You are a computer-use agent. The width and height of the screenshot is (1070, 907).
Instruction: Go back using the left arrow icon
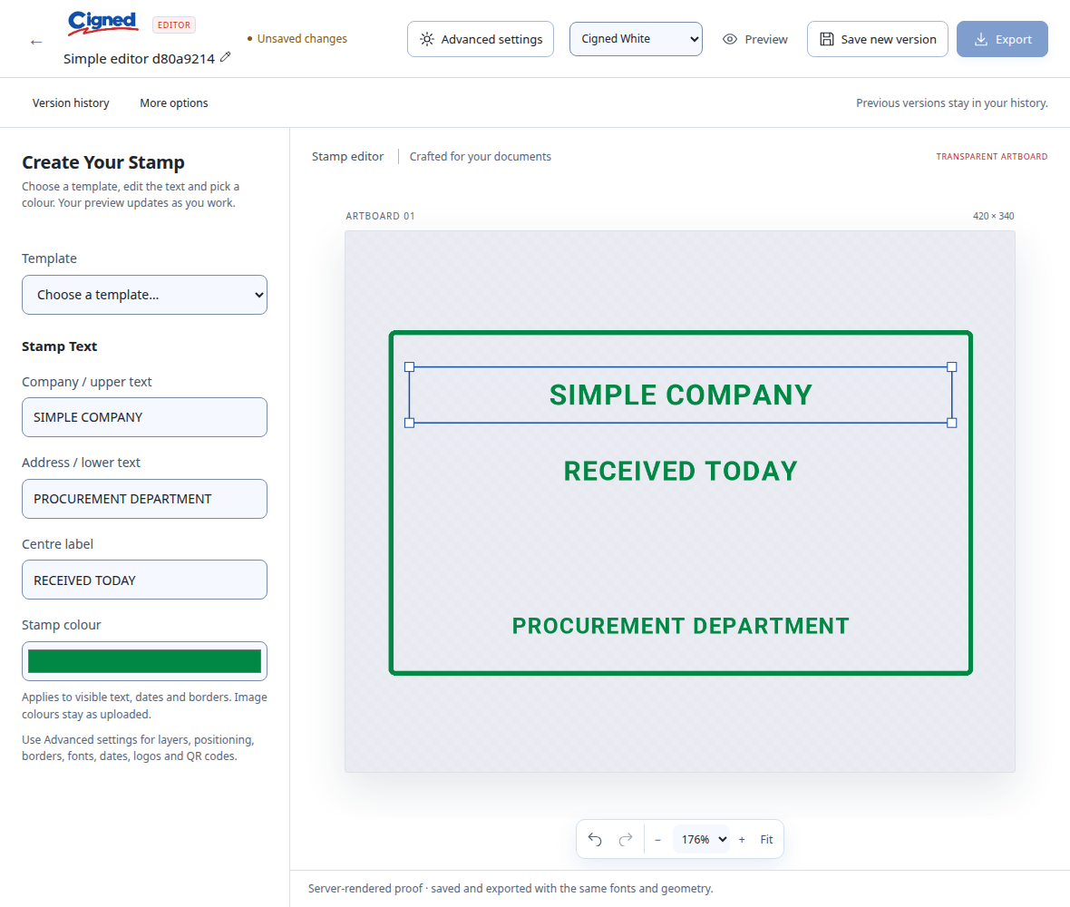point(36,43)
